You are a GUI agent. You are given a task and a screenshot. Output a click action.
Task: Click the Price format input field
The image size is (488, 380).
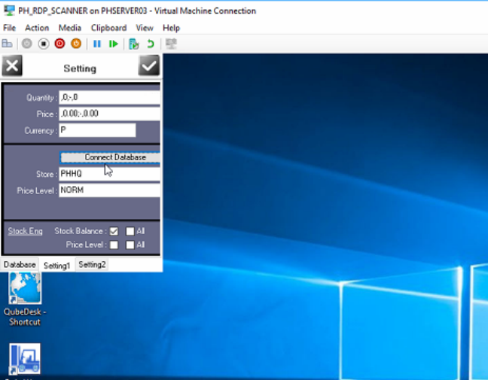pos(109,114)
